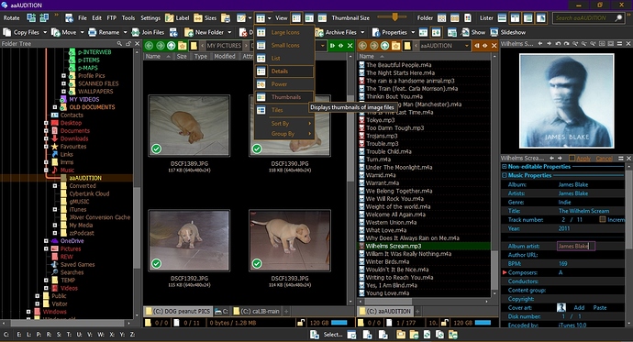Go back in left green pane
This screenshot has width=633, height=342.
click(149, 46)
